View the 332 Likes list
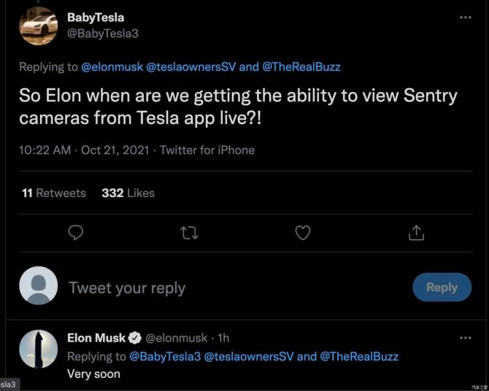Image resolution: width=489 pixels, height=391 pixels. click(128, 193)
